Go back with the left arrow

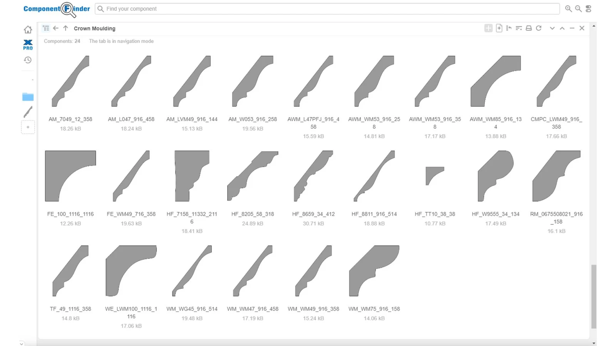point(56,28)
